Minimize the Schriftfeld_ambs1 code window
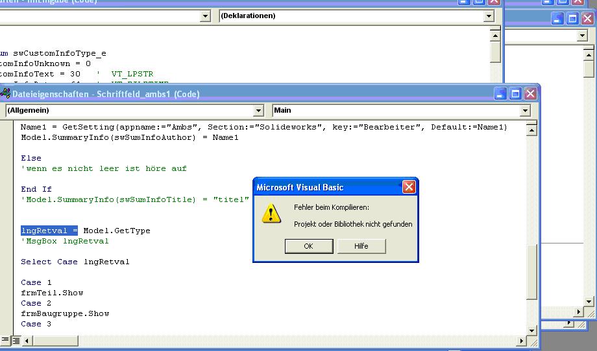597x351 pixels. (x=500, y=94)
